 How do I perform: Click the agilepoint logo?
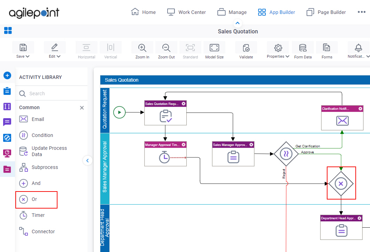34,13
